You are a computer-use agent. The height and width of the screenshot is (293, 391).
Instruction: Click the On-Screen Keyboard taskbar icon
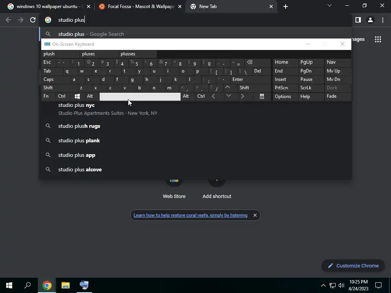pyautogui.click(x=84, y=285)
